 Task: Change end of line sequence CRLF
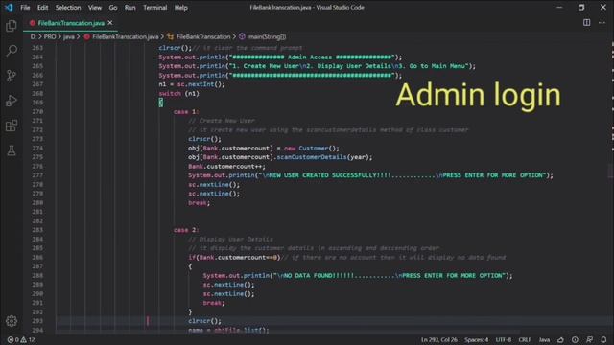tap(525, 340)
